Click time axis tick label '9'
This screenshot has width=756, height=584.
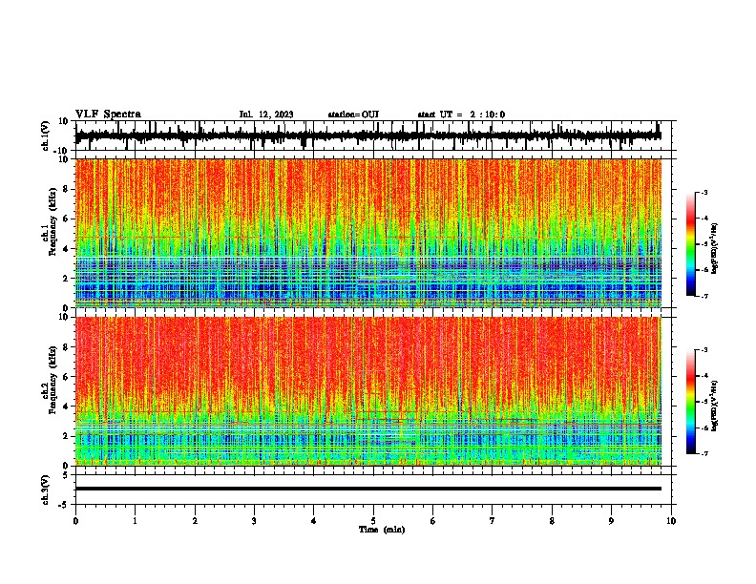click(611, 521)
